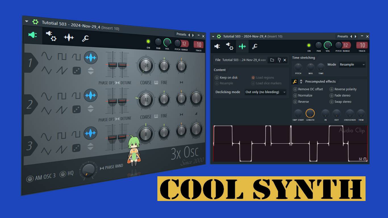
Task: Open waveform sample tab in 3x Osc window
Action: click(69, 37)
